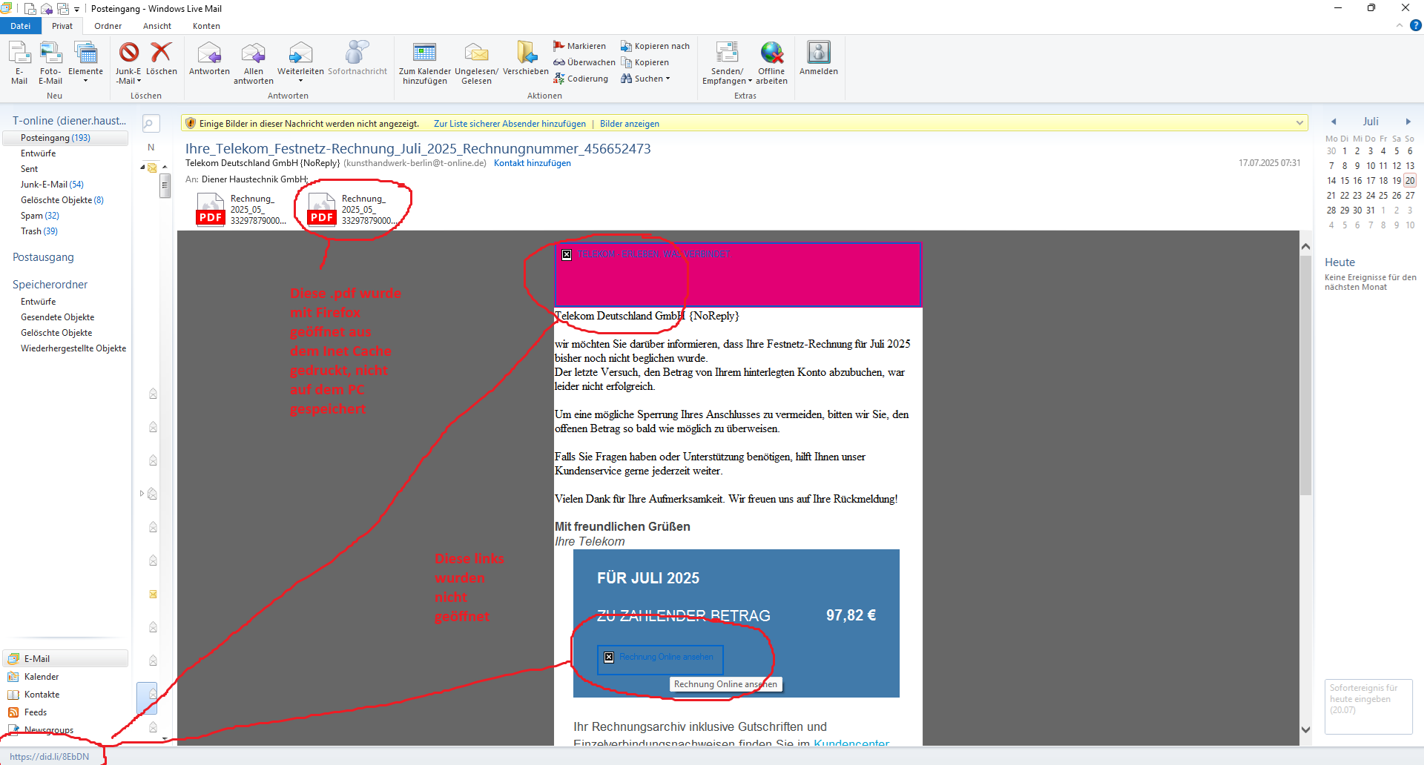The width and height of the screenshot is (1424, 765).
Task: Select July 20 in the calendar
Action: coord(1410,181)
